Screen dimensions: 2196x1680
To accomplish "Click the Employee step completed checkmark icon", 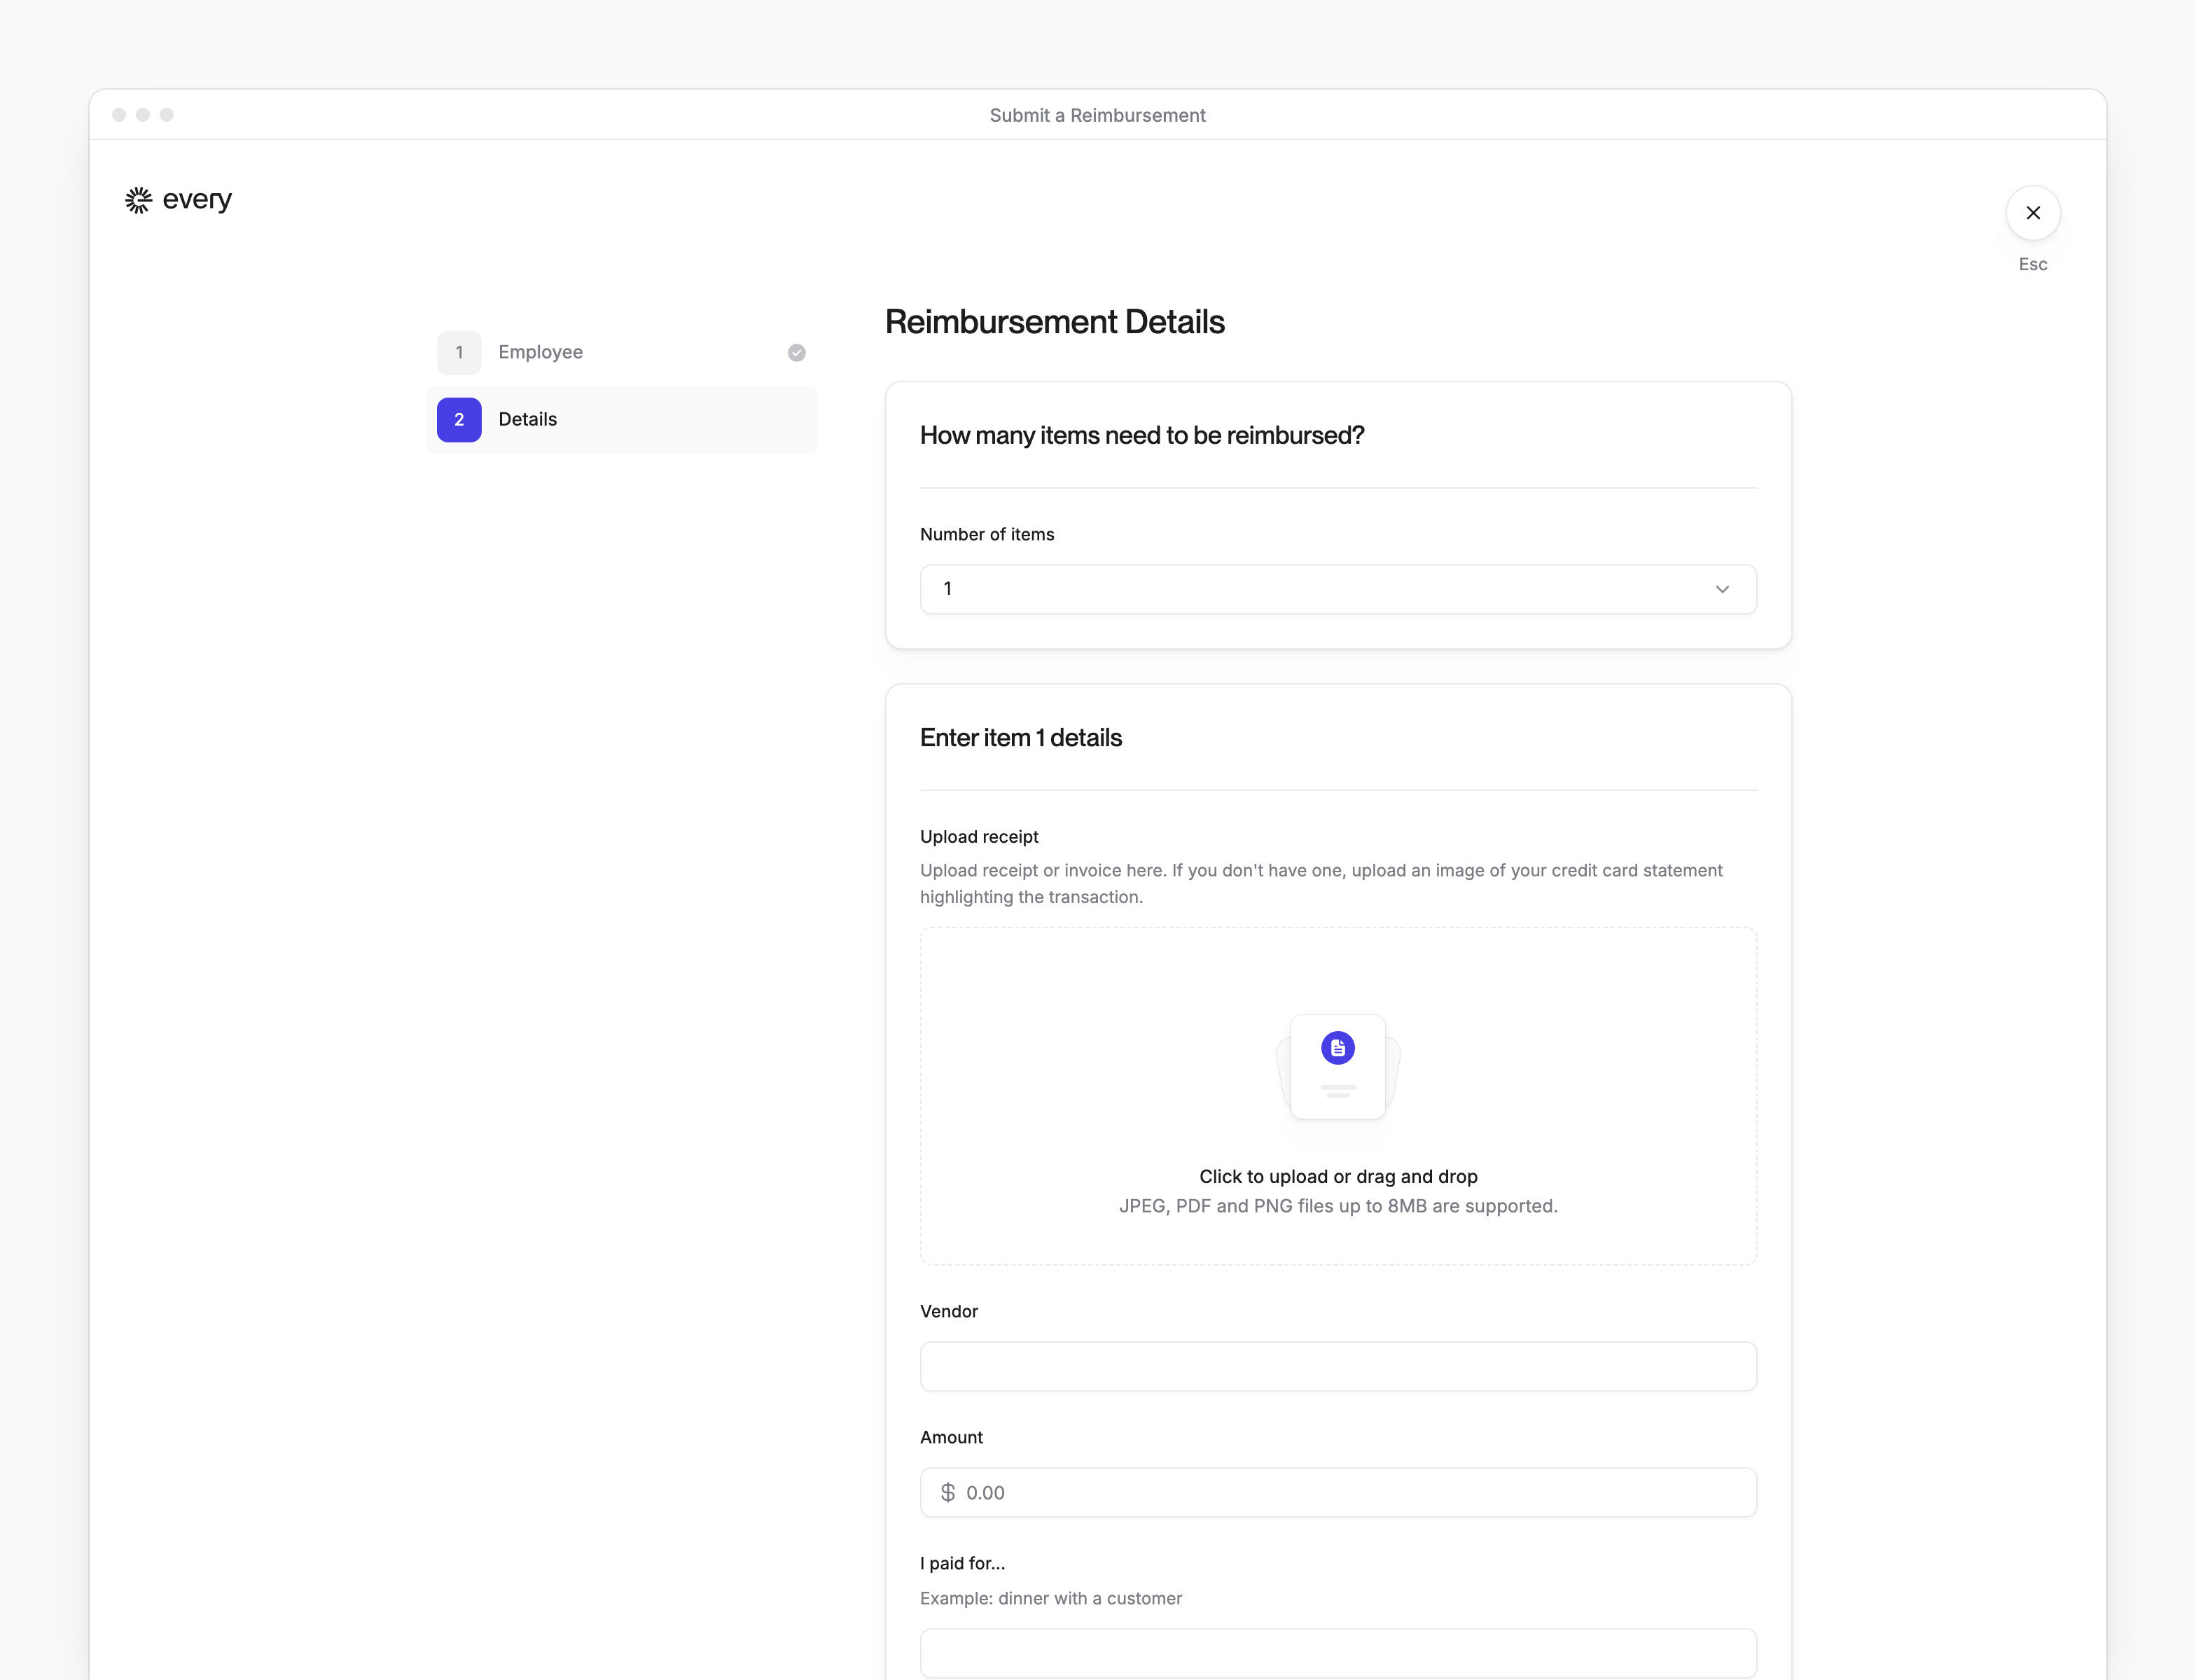I will [x=796, y=353].
